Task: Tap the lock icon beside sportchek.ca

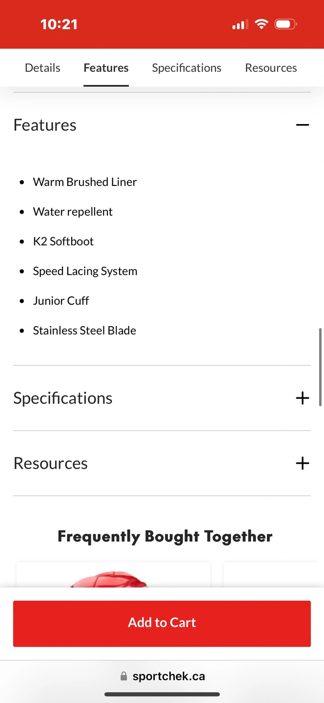Action: pyautogui.click(x=124, y=677)
